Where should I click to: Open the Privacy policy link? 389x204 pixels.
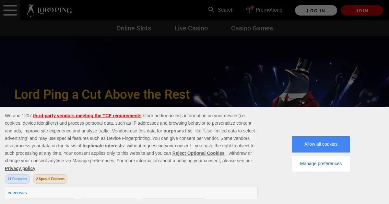(20, 168)
